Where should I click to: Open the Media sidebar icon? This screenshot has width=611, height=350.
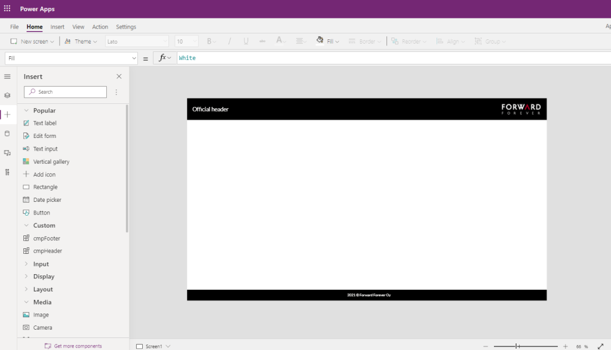click(7, 153)
